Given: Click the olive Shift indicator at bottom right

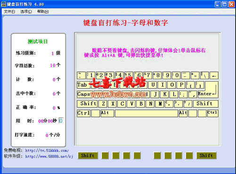Looking at the screenshot, I should (206, 156).
